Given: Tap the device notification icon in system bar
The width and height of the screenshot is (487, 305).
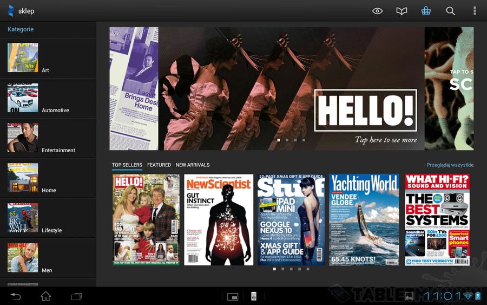Looking at the screenshot, I should 254,296.
